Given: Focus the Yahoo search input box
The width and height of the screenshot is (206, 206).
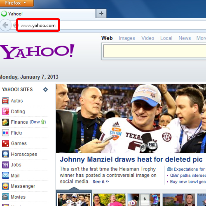Looking at the screenshot, I should 154,51.
